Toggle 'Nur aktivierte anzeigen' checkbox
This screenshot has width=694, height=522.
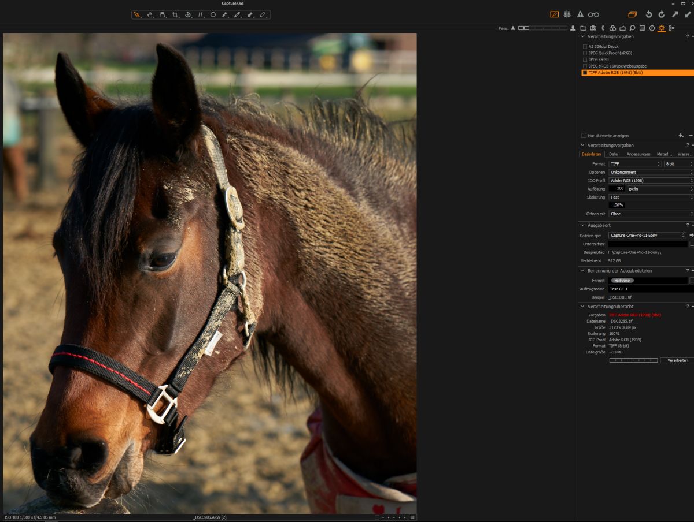coord(584,136)
